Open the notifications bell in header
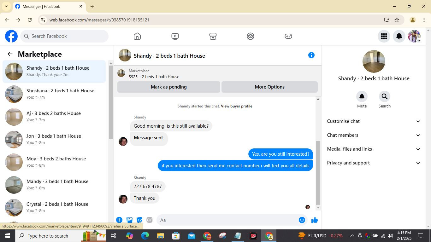Screen dimensions: 431x242 click(399, 36)
